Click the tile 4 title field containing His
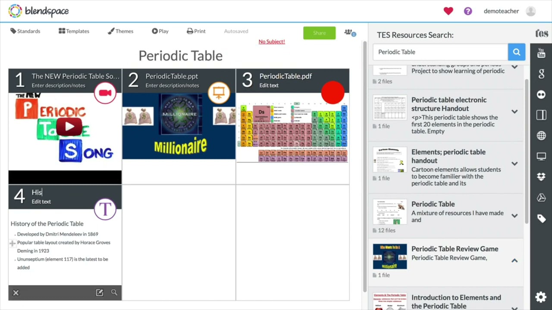 (x=37, y=192)
